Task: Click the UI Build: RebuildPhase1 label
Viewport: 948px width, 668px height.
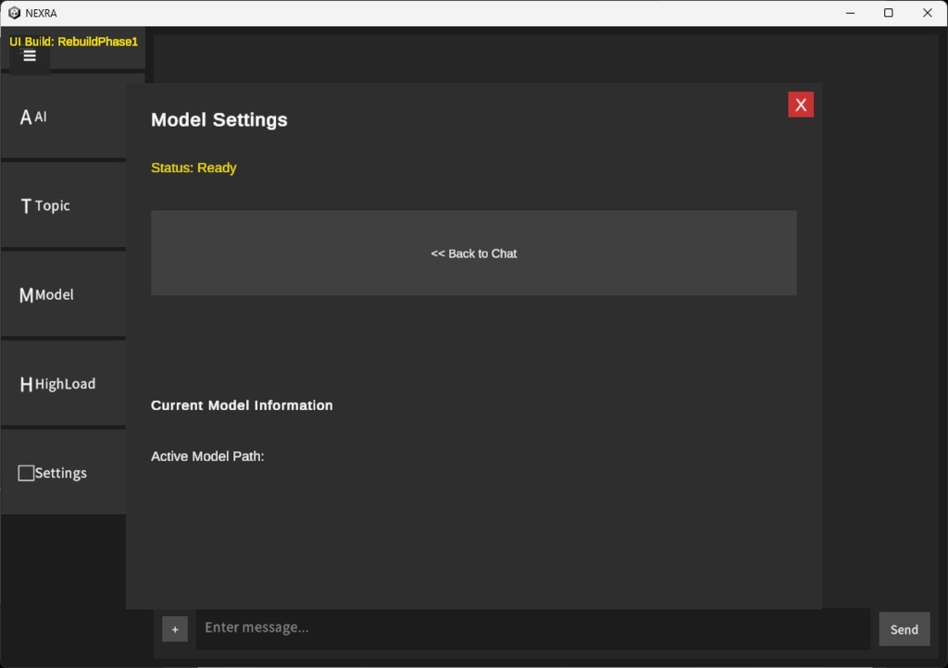Action: pos(74,42)
